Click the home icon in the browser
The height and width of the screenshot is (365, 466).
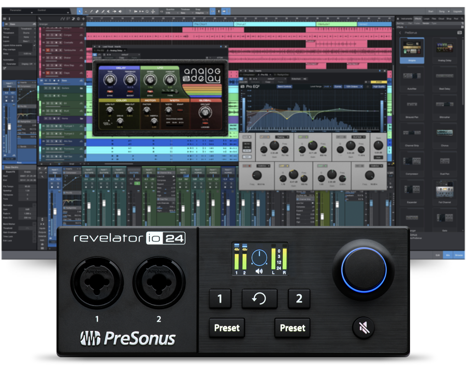point(398,19)
